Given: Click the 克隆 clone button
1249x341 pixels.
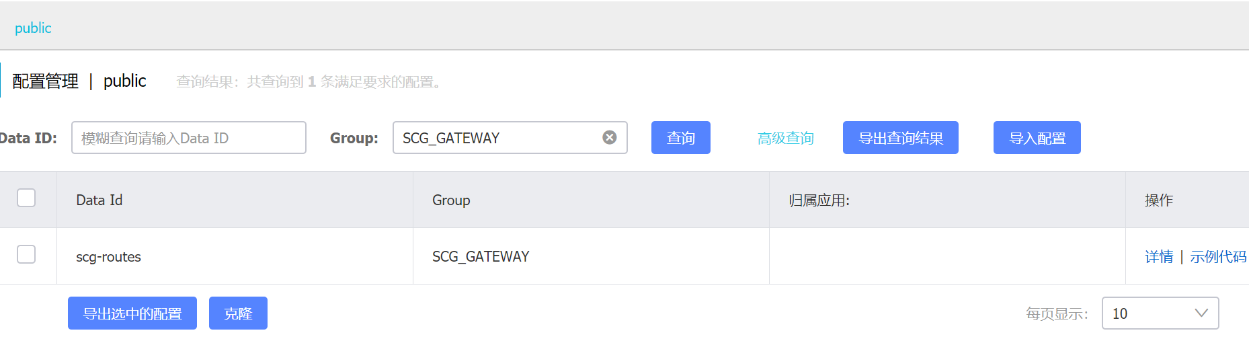Looking at the screenshot, I should coord(238,313).
